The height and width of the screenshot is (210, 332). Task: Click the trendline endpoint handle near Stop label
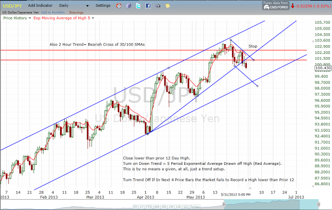coord(254,60)
